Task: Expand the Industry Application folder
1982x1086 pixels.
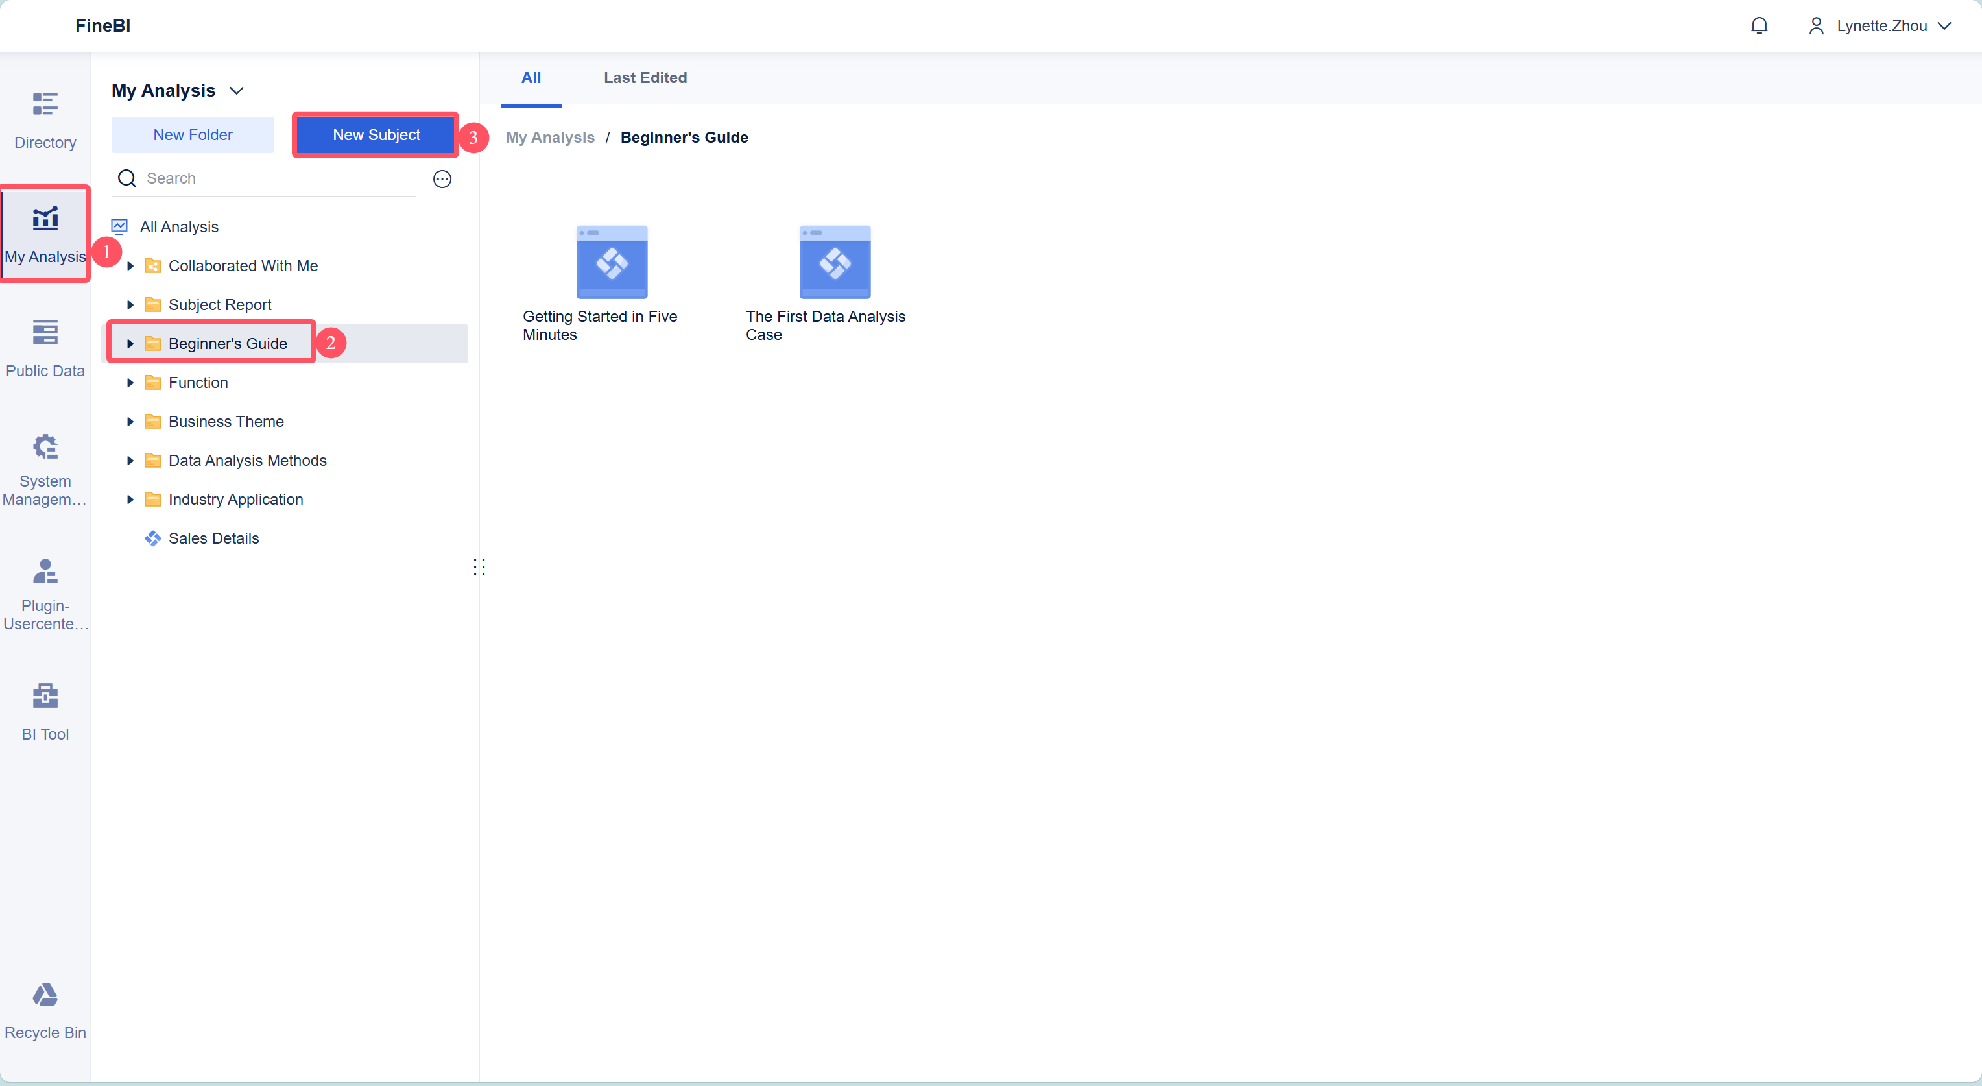Action: [130, 500]
